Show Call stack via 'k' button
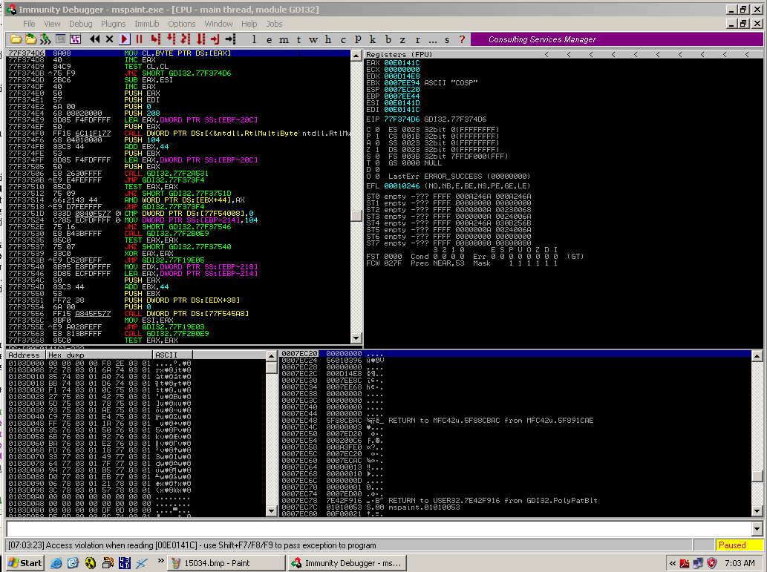 coord(373,39)
